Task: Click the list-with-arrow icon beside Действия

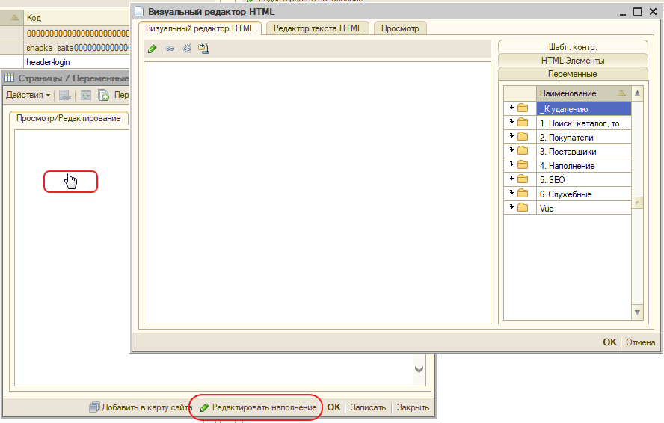Action: point(65,95)
